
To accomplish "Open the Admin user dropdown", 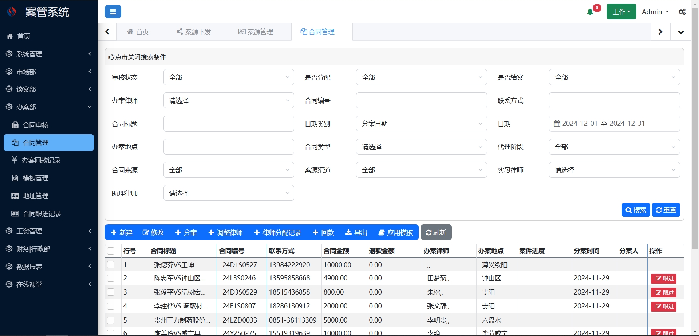I will [655, 12].
